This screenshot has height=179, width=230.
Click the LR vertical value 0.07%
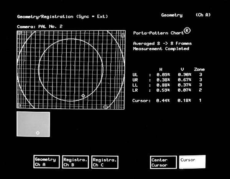[184, 90]
